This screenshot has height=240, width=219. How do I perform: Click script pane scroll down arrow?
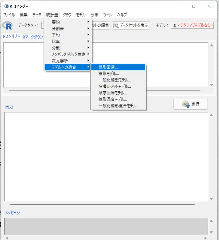[212, 85]
